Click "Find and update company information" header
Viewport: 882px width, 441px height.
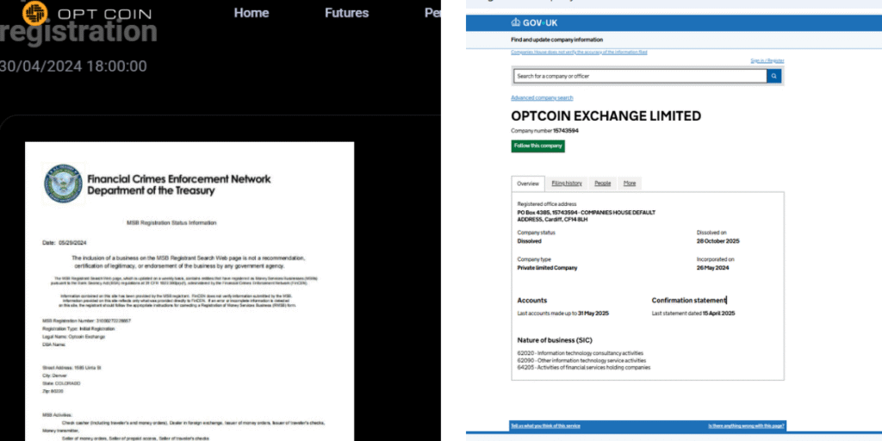click(556, 40)
